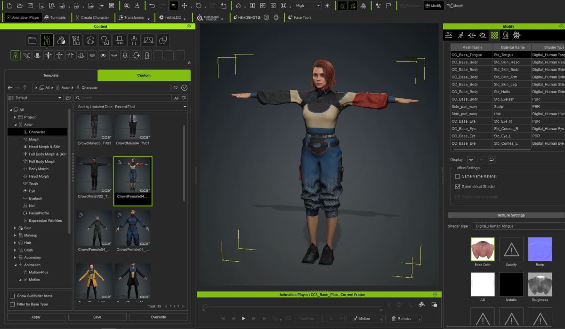Open the Default pack dropdown

[x=35, y=98]
